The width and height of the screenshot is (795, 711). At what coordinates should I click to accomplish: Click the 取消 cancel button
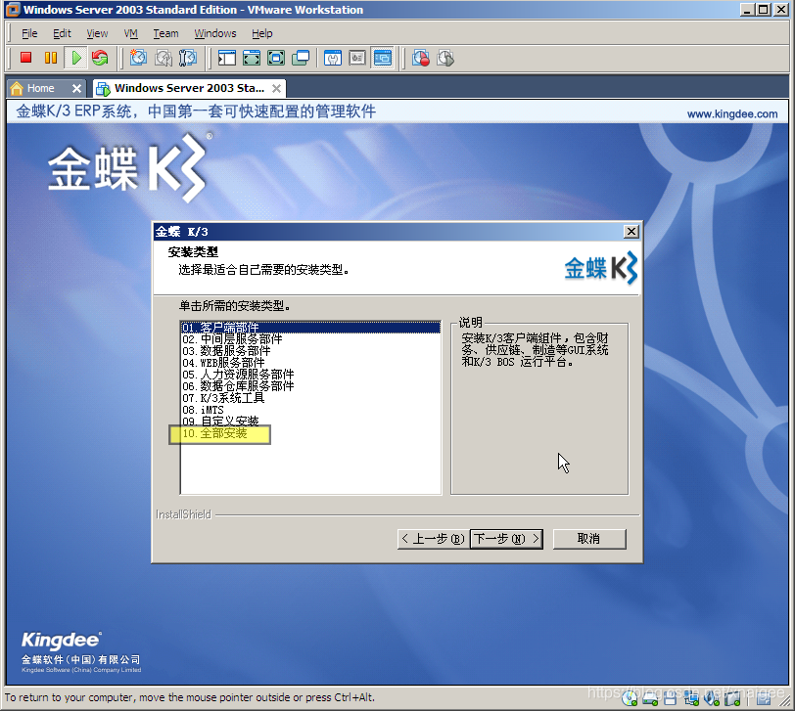pos(588,539)
